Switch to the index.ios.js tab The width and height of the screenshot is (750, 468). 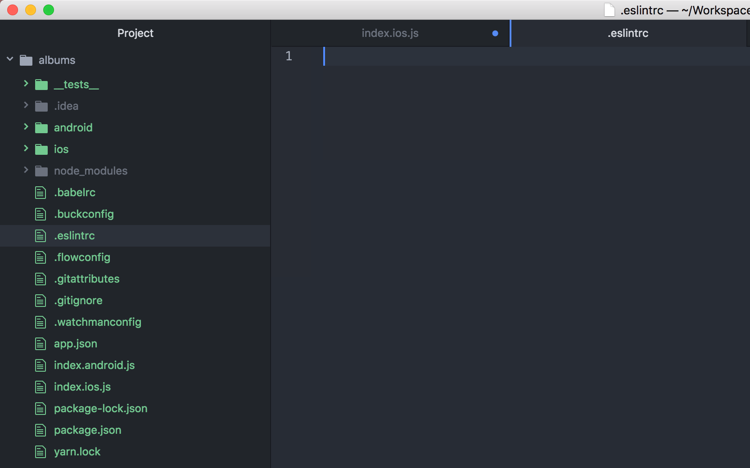click(389, 33)
